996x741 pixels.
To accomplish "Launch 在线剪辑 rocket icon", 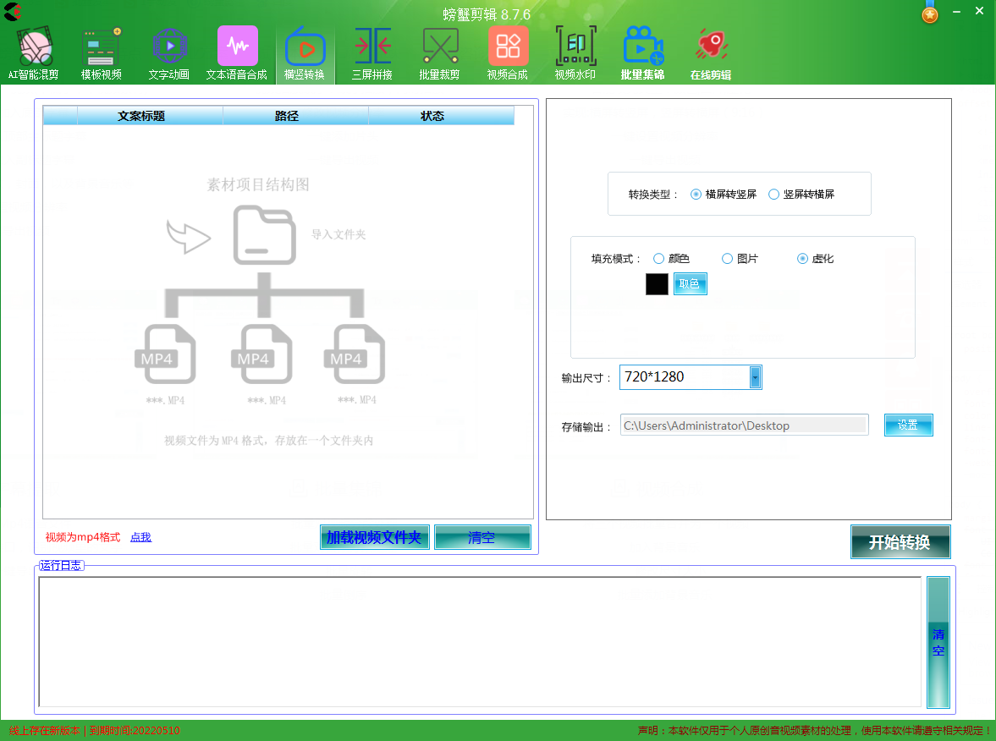I will pos(711,47).
